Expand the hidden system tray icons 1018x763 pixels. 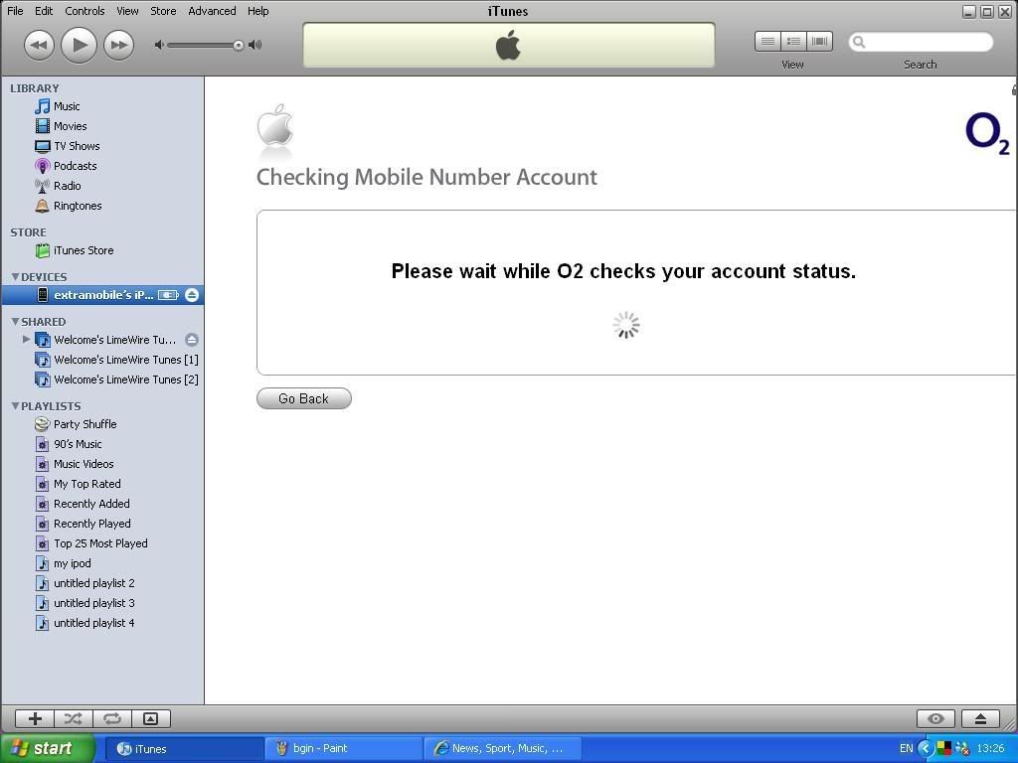[926, 749]
